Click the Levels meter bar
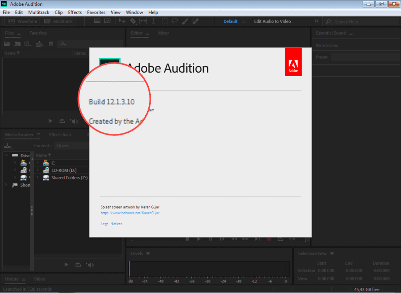 click(209, 269)
